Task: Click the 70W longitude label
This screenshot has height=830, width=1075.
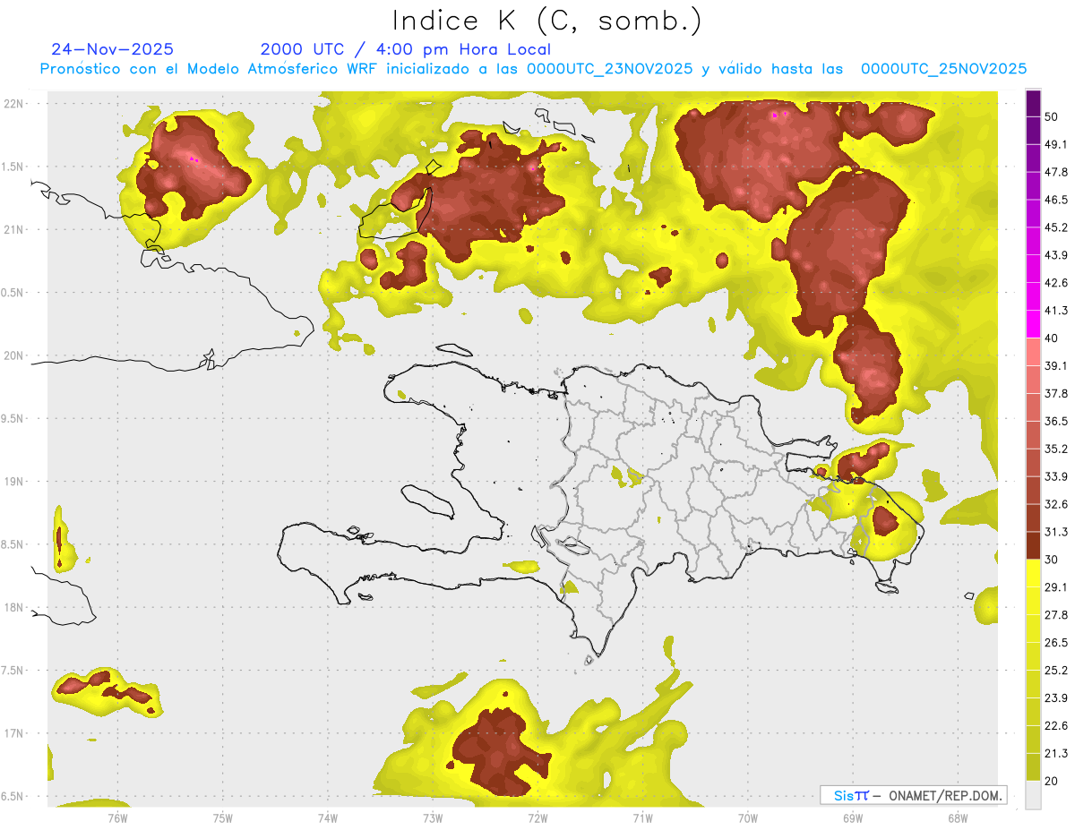Action: (x=747, y=817)
